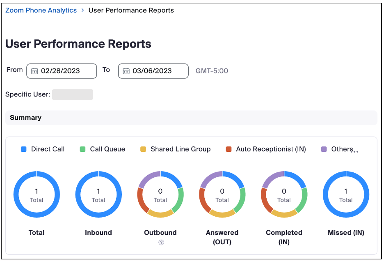384x261 pixels.
Task: Select the Summary header bar
Action: [191, 118]
